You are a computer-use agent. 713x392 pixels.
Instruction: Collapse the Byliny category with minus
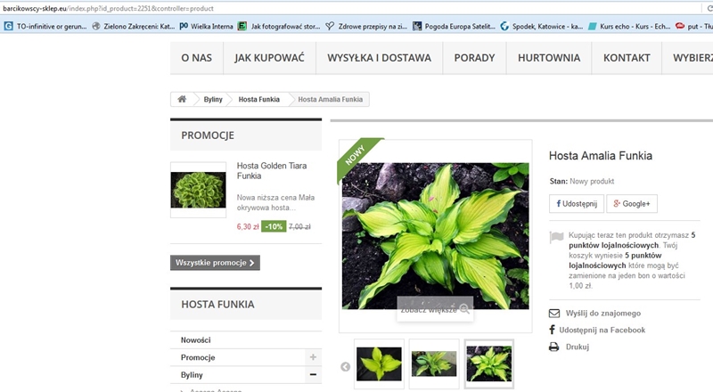click(x=313, y=375)
